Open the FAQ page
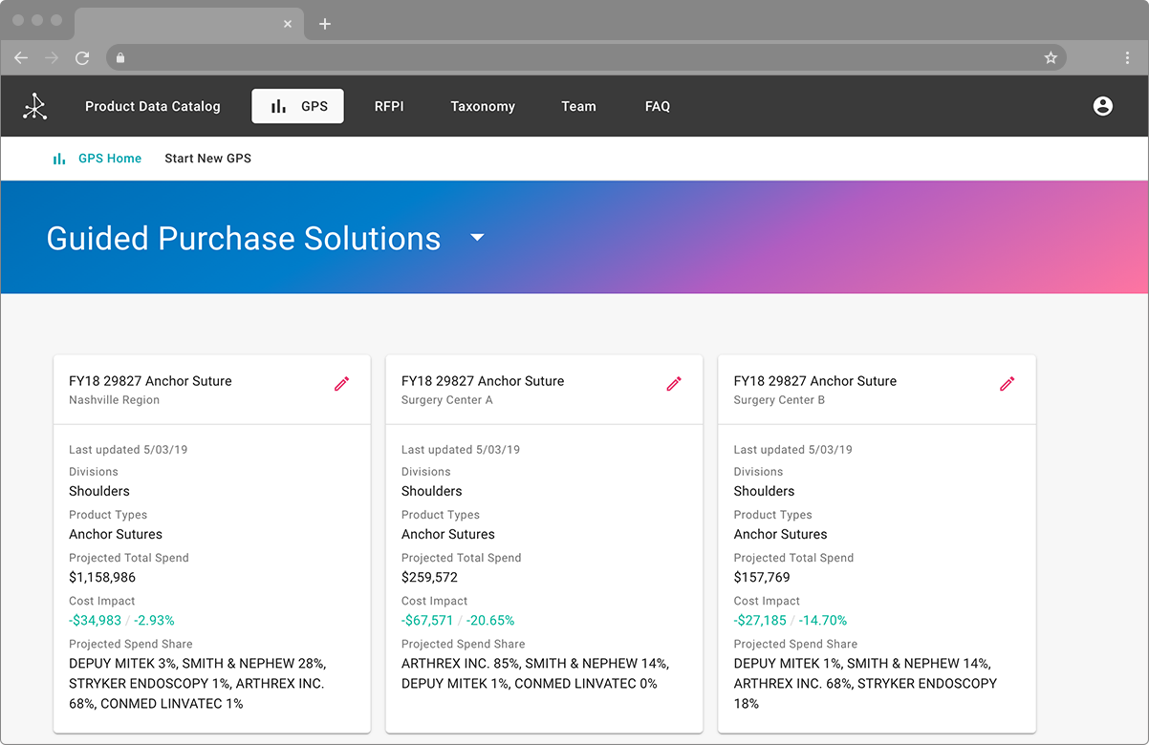The image size is (1149, 745). (x=658, y=106)
